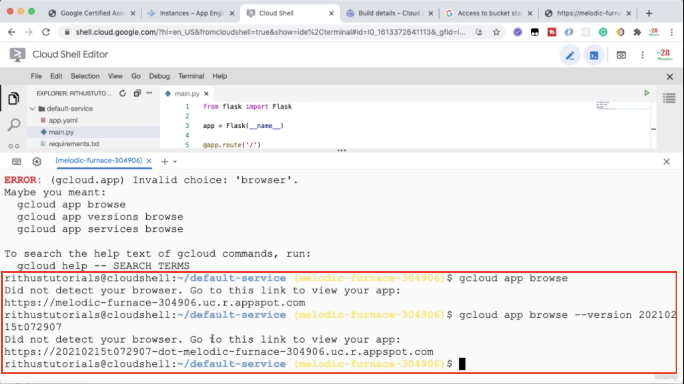Image resolution: width=684 pixels, height=384 pixels.
Task: Open the Search magnifier in sidebar
Action: [14, 125]
